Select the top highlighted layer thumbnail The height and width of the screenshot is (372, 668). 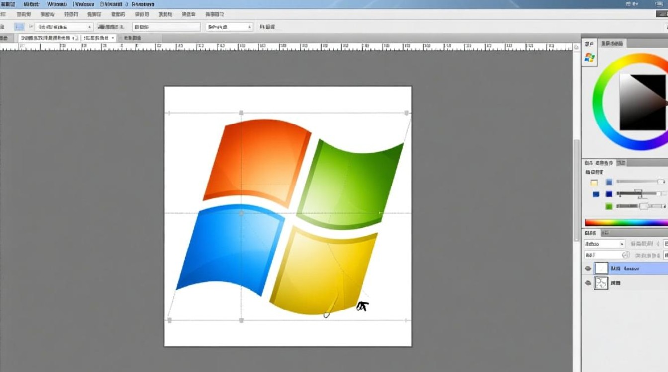point(601,268)
